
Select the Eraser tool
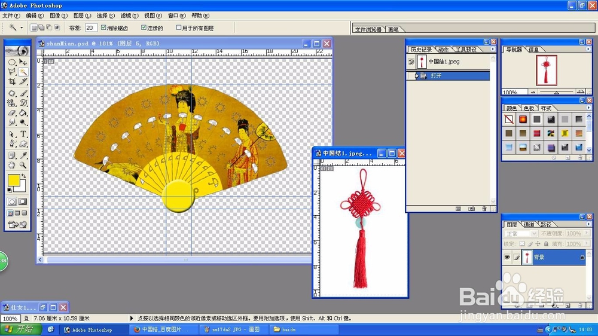click(x=12, y=112)
